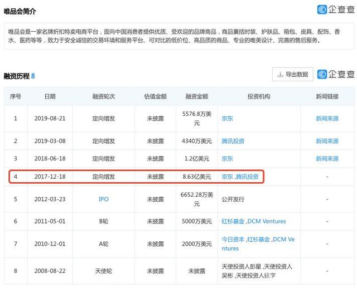
Task: Click the 唯品会 company description paragraph
Action: (174, 36)
